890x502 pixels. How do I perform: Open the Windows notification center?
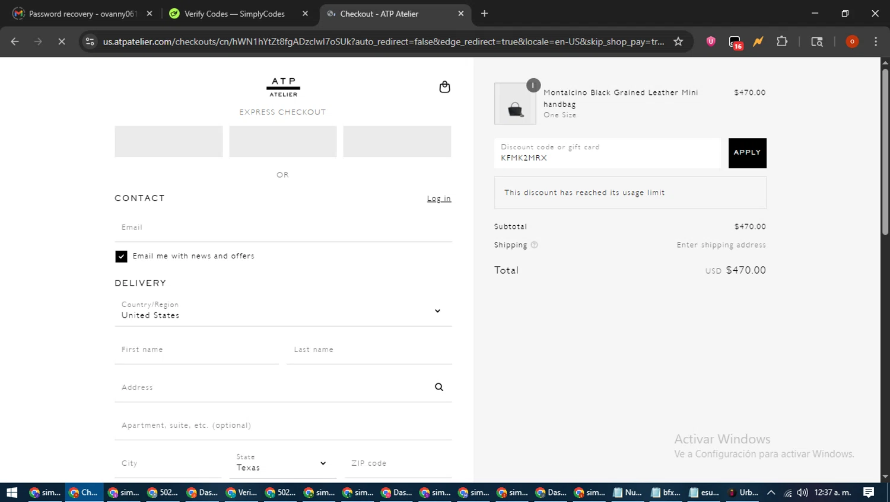(x=869, y=493)
